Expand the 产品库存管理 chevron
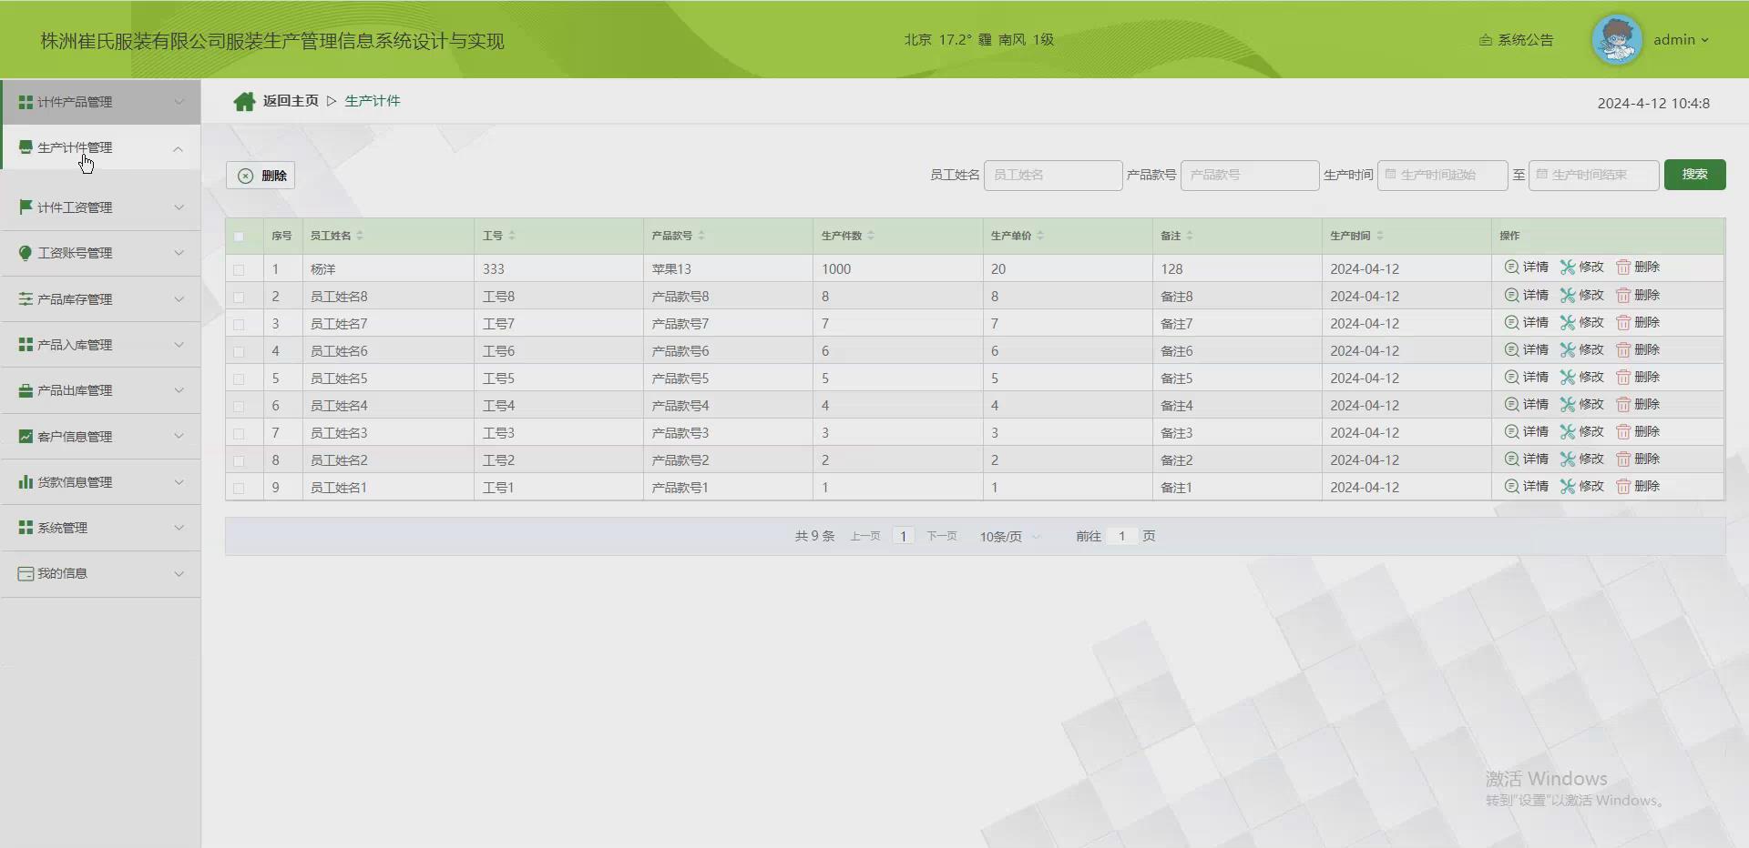Image resolution: width=1749 pixels, height=848 pixels. point(179,299)
